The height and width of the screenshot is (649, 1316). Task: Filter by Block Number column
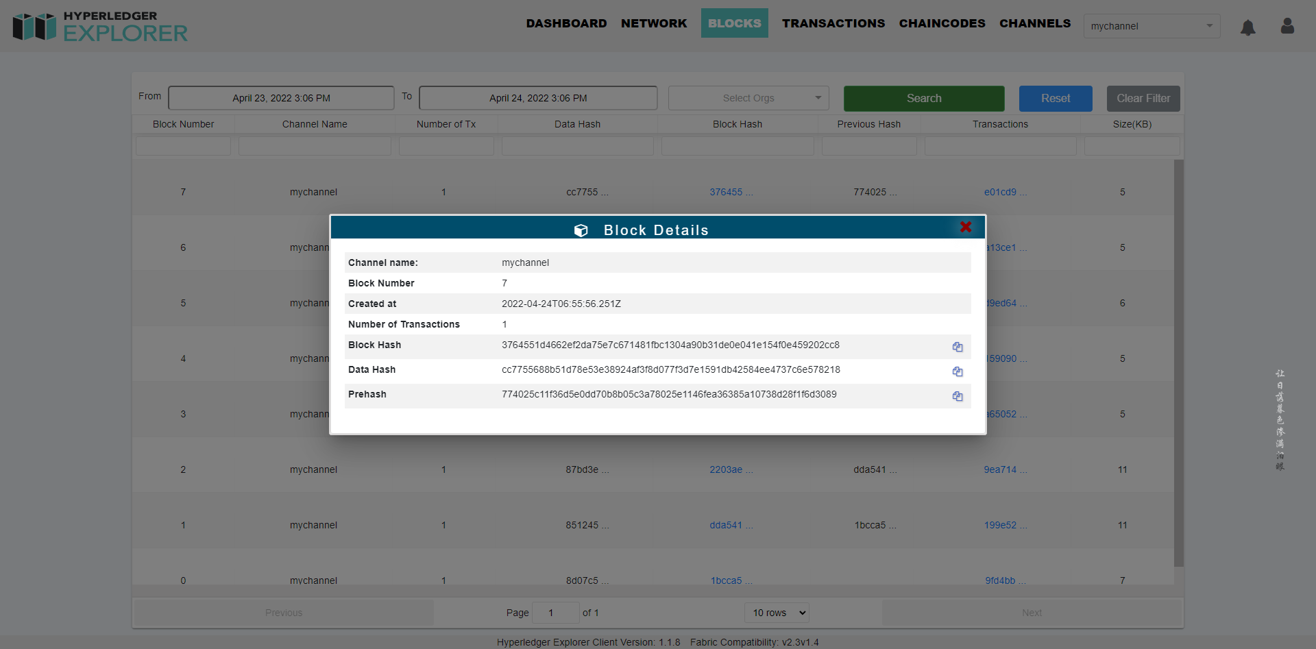(x=183, y=146)
